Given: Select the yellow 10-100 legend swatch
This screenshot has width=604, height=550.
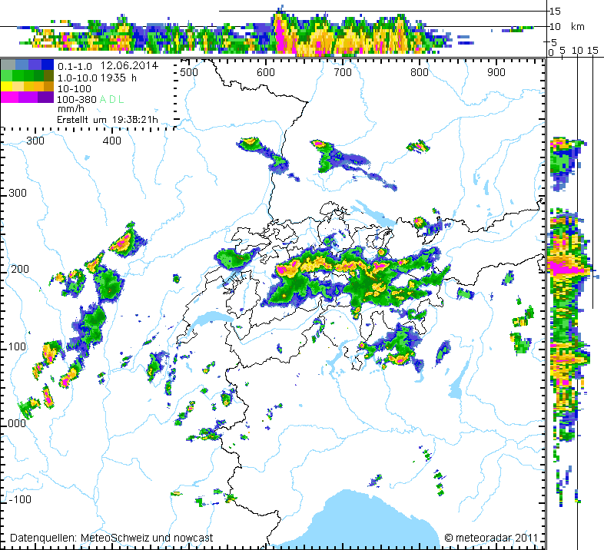Looking at the screenshot, I should pyautogui.click(x=6, y=87).
